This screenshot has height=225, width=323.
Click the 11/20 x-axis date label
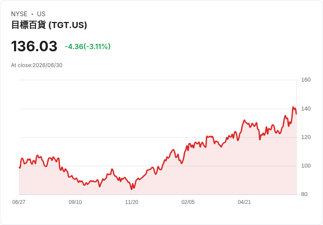click(x=132, y=202)
